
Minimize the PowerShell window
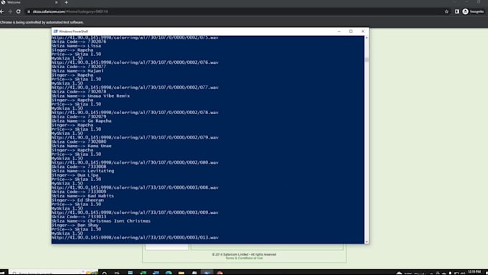pyautogui.click(x=339, y=32)
